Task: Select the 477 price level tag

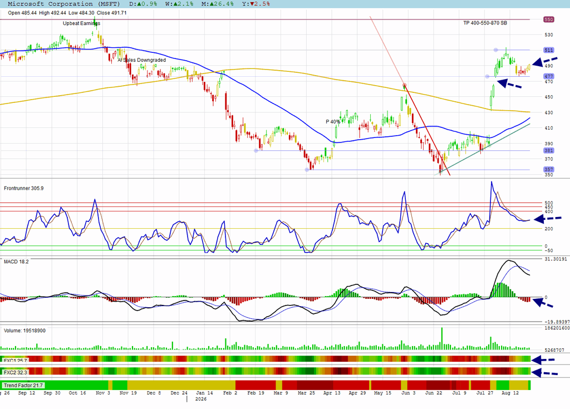Action: 548,76
